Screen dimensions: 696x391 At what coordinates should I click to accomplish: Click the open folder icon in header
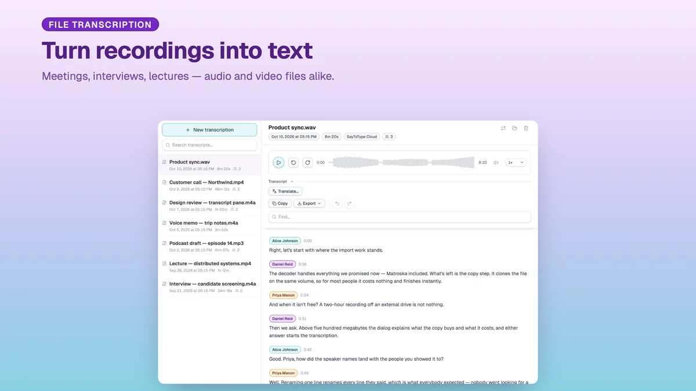514,128
